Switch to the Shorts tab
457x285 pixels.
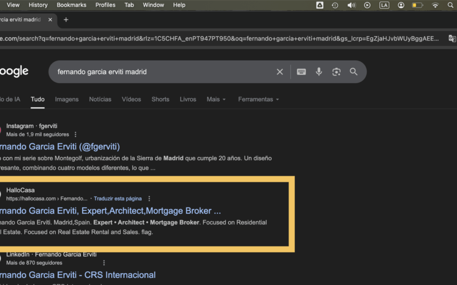coord(160,100)
